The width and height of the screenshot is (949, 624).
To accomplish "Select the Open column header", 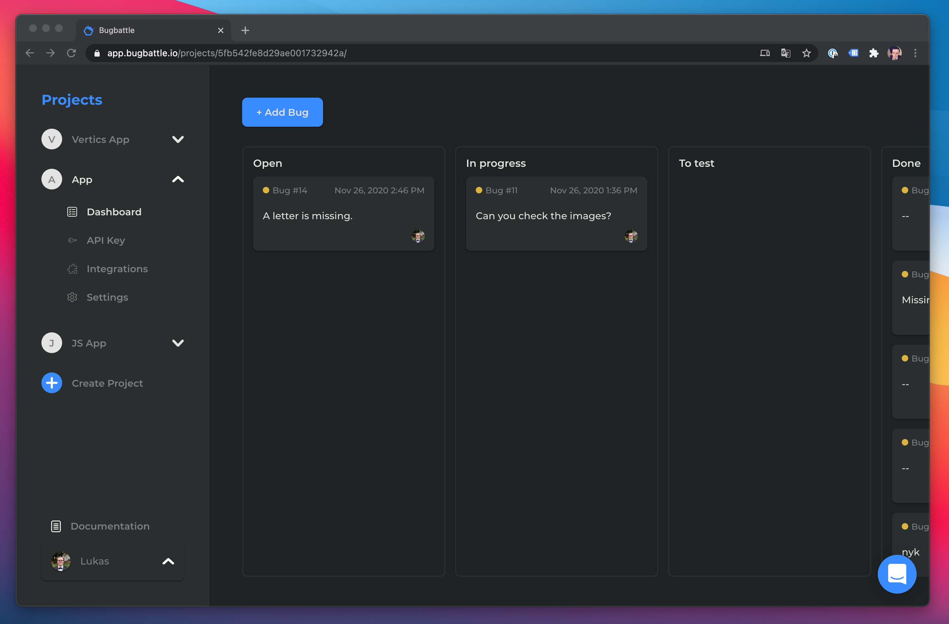I will [267, 162].
